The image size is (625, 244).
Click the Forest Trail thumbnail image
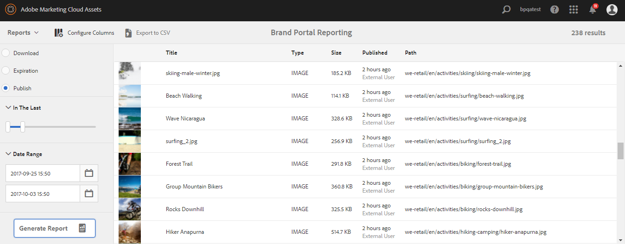(x=130, y=164)
